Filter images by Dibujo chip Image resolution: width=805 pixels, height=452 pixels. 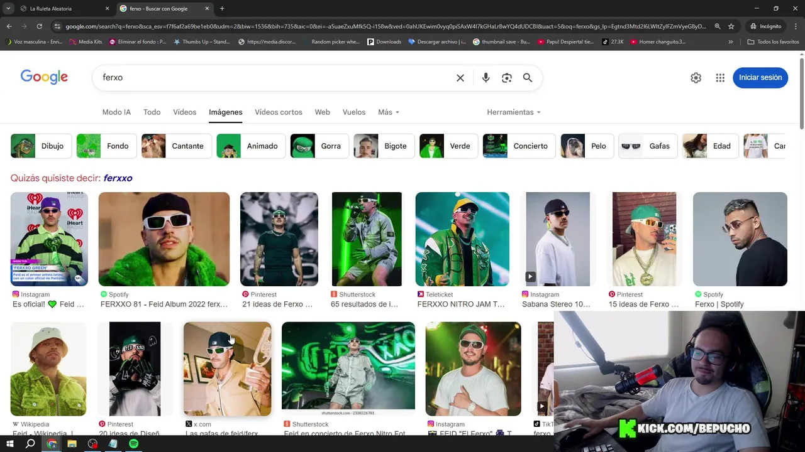[41, 146]
